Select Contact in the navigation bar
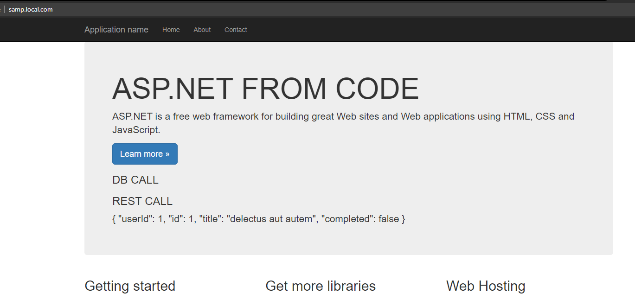The image size is (635, 300). [x=236, y=30]
